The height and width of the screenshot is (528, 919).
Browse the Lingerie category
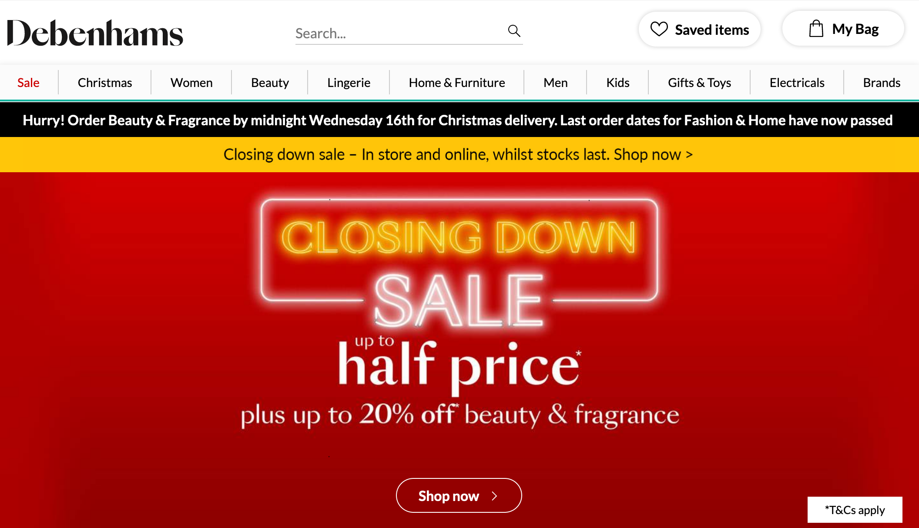tap(349, 83)
